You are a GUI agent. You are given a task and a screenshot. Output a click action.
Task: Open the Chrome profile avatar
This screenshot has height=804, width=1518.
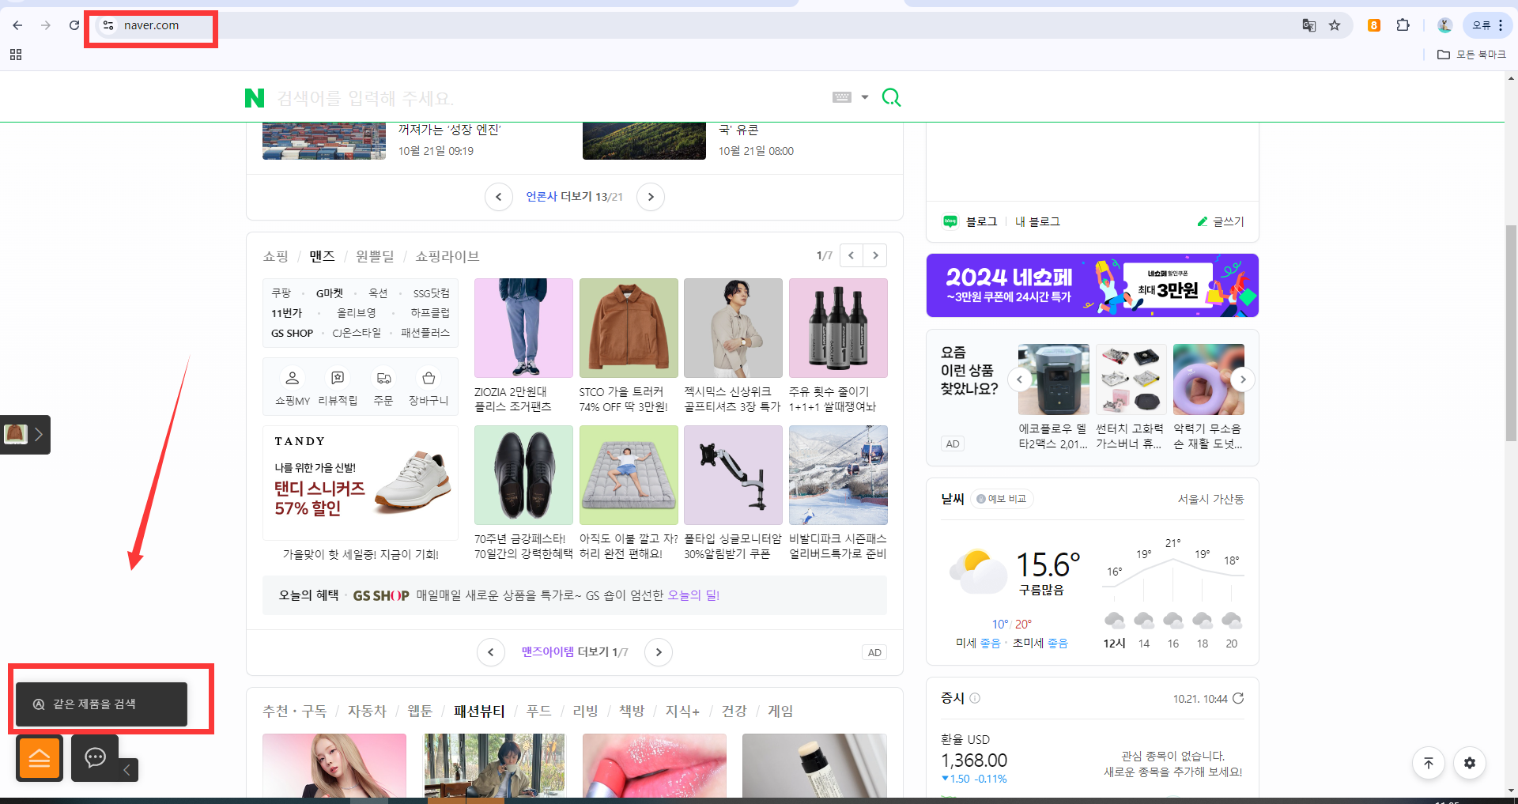[x=1444, y=25]
